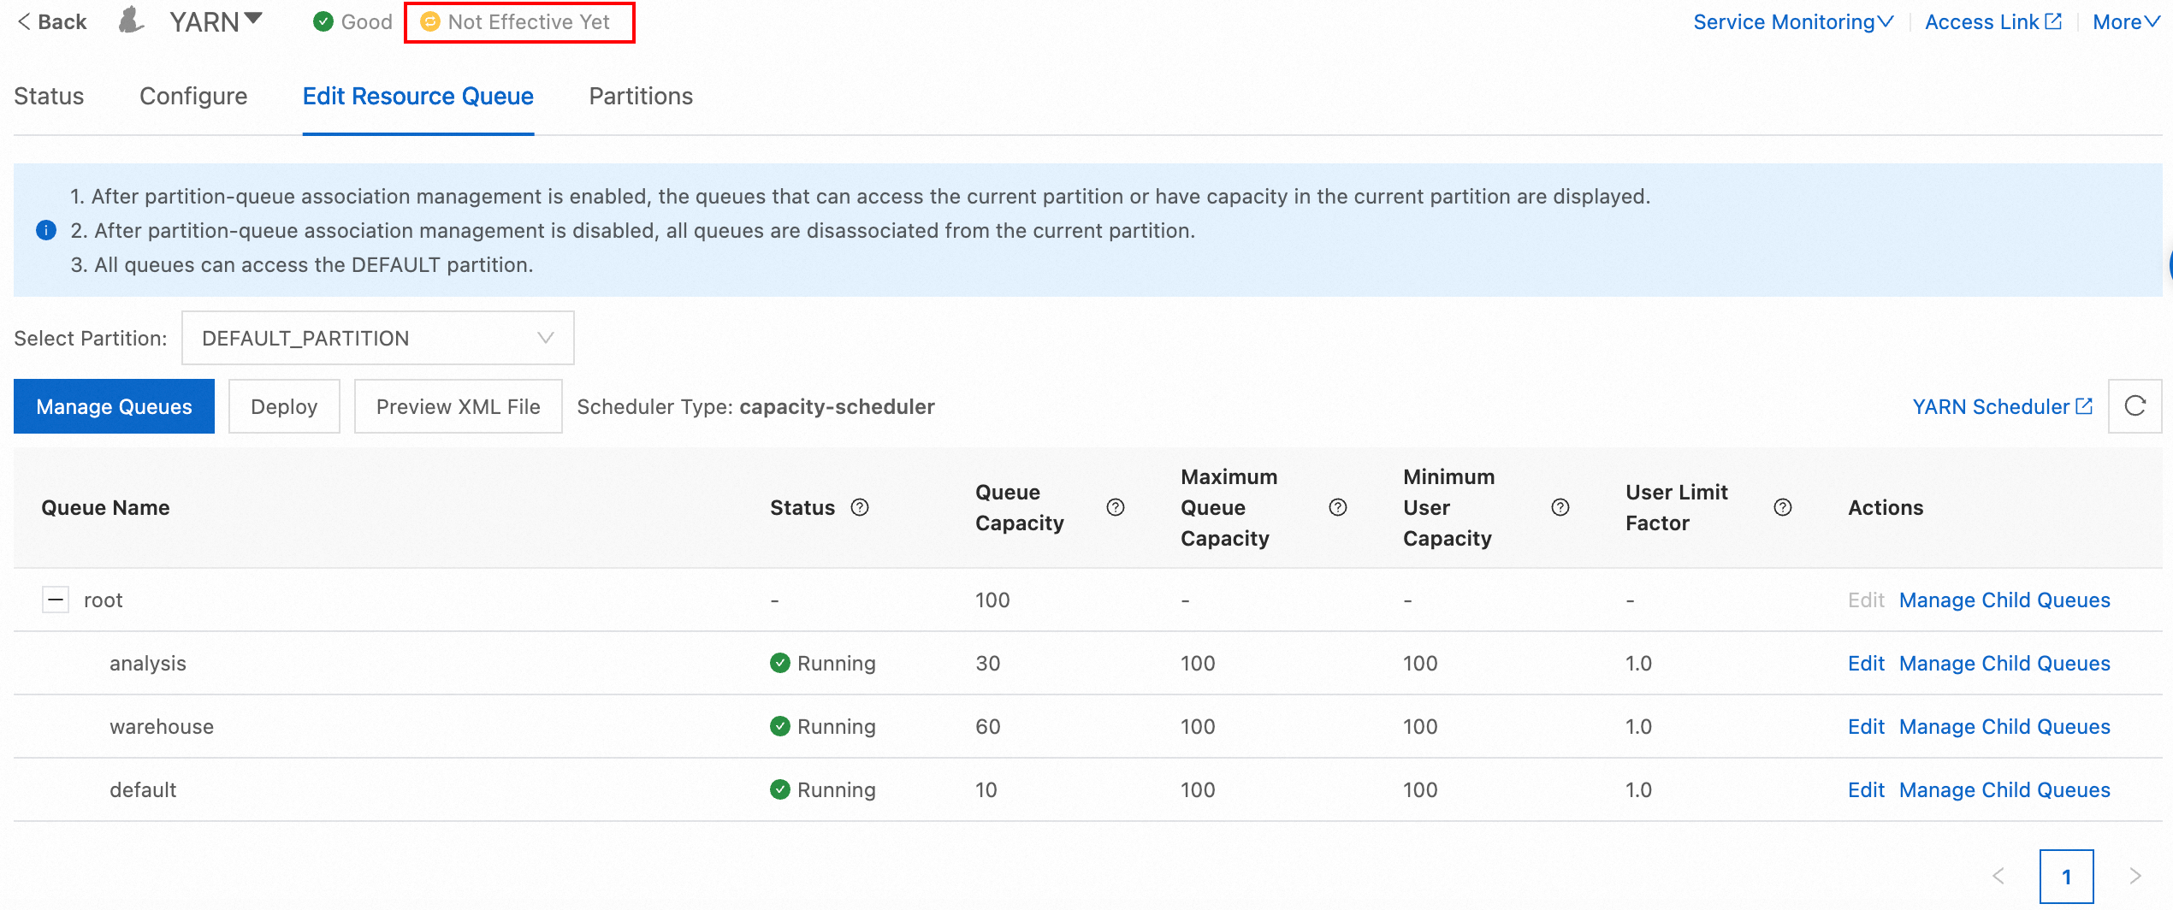This screenshot has width=2173, height=910.
Task: Click the Deploy button
Action: point(284,406)
